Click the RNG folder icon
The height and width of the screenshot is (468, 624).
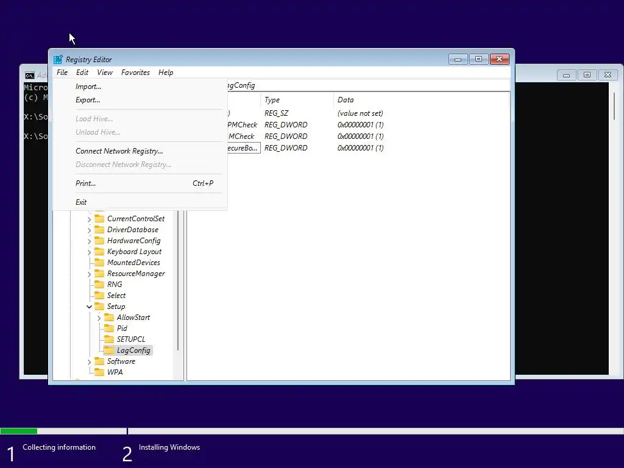click(99, 284)
